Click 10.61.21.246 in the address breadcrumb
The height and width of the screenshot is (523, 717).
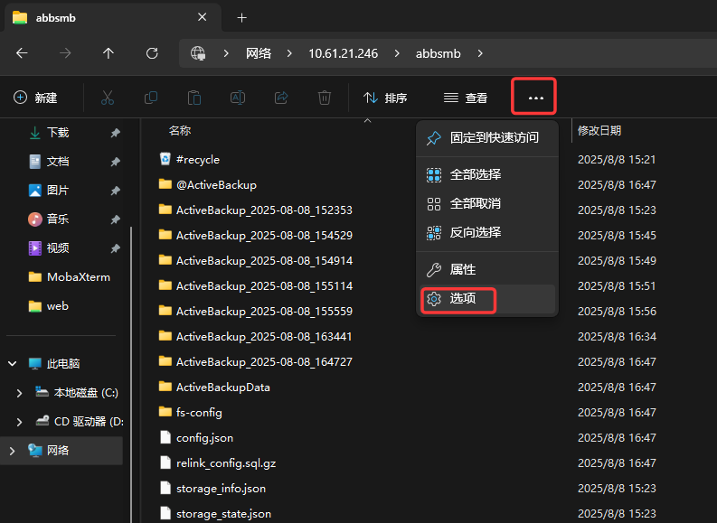[344, 53]
